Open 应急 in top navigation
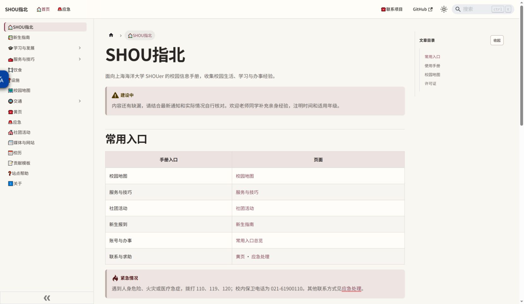 point(64,9)
